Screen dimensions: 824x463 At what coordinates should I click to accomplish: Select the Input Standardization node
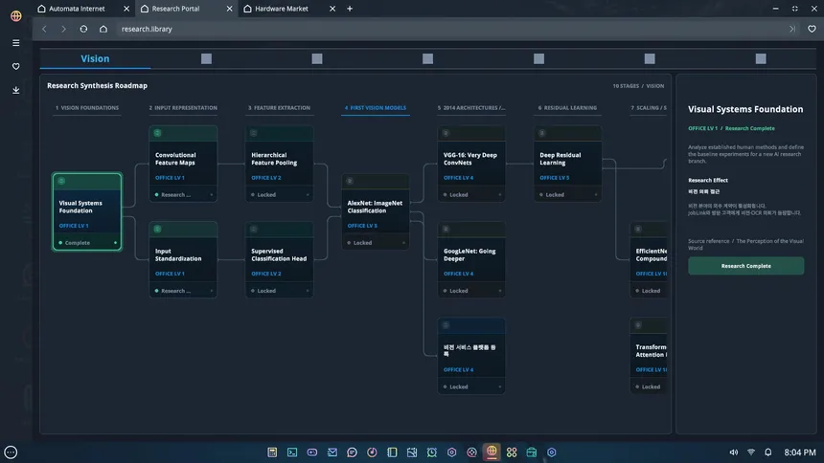coord(183,260)
